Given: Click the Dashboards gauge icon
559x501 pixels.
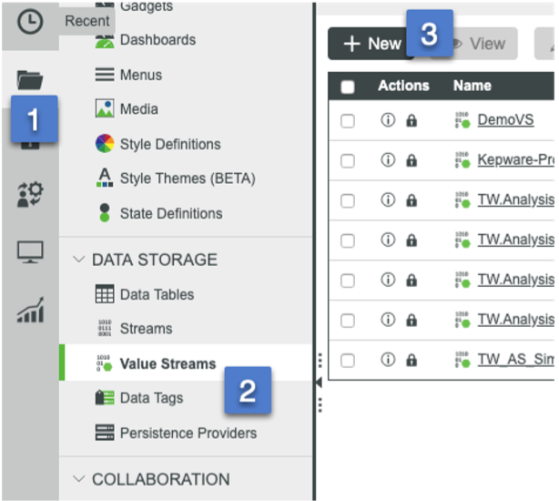Looking at the screenshot, I should coord(105,41).
